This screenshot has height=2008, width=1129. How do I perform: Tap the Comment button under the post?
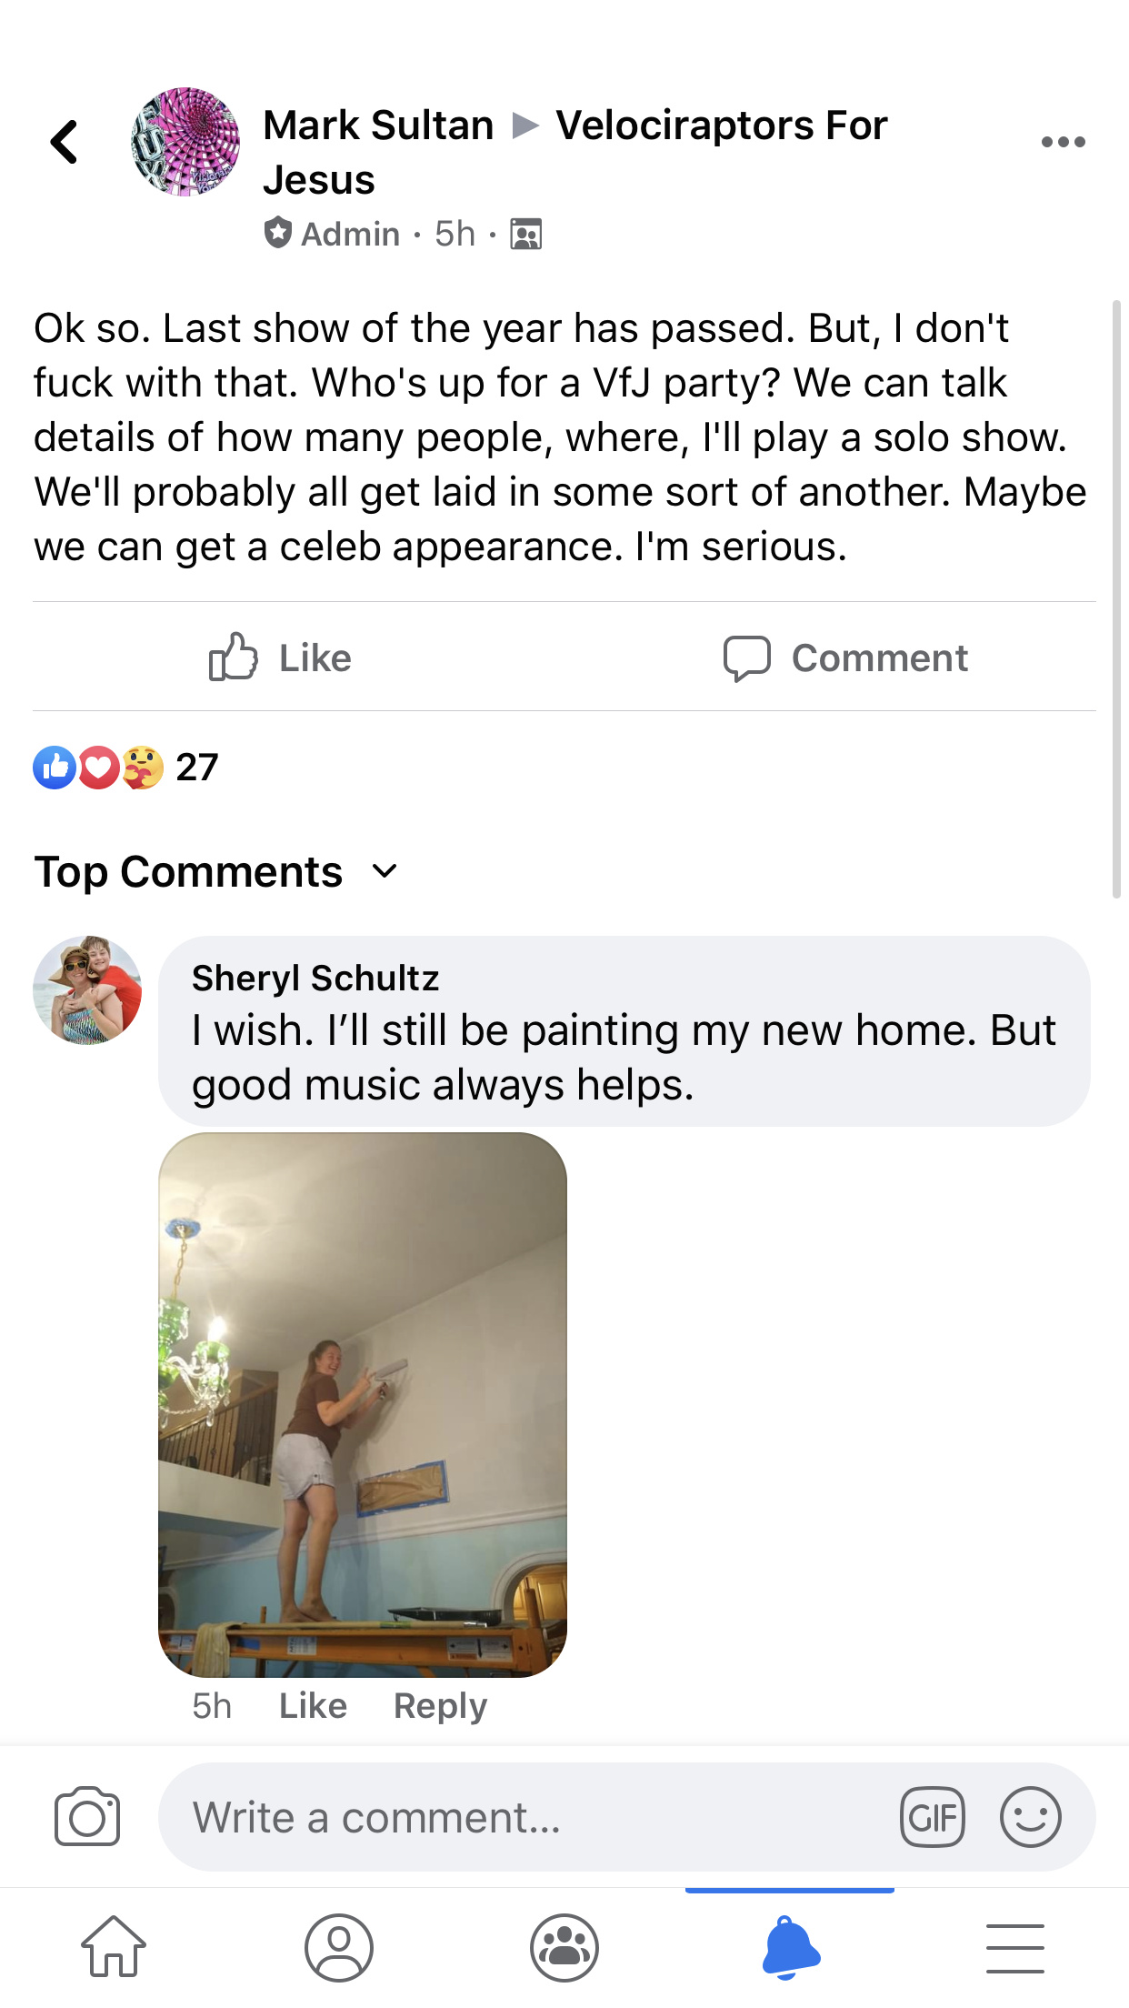(845, 657)
